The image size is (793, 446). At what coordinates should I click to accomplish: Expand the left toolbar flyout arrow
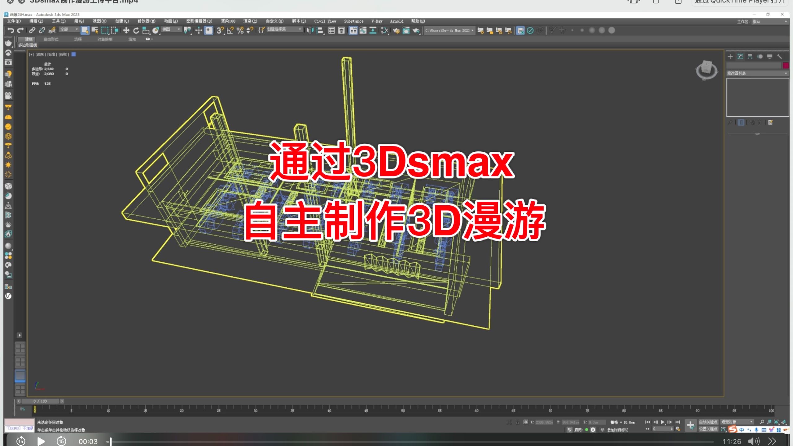pos(19,335)
